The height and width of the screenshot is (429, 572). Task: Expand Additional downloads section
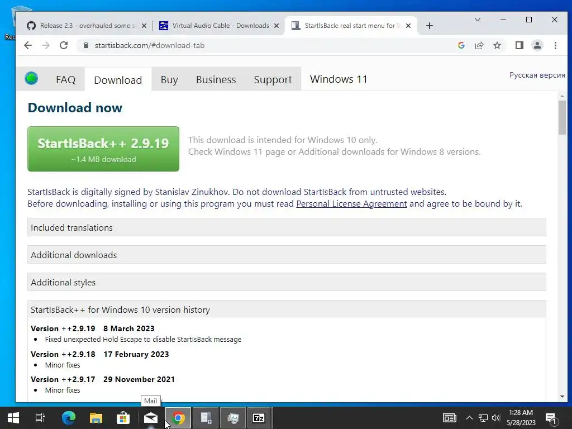point(287,255)
